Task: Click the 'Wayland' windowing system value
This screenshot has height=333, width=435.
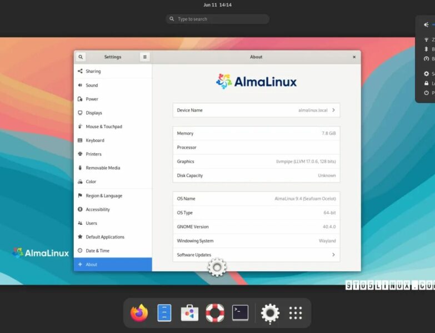Action: pos(327,241)
